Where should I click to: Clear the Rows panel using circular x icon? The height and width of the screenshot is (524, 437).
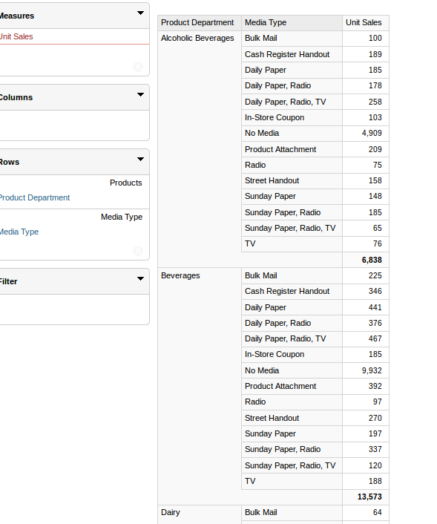(138, 251)
